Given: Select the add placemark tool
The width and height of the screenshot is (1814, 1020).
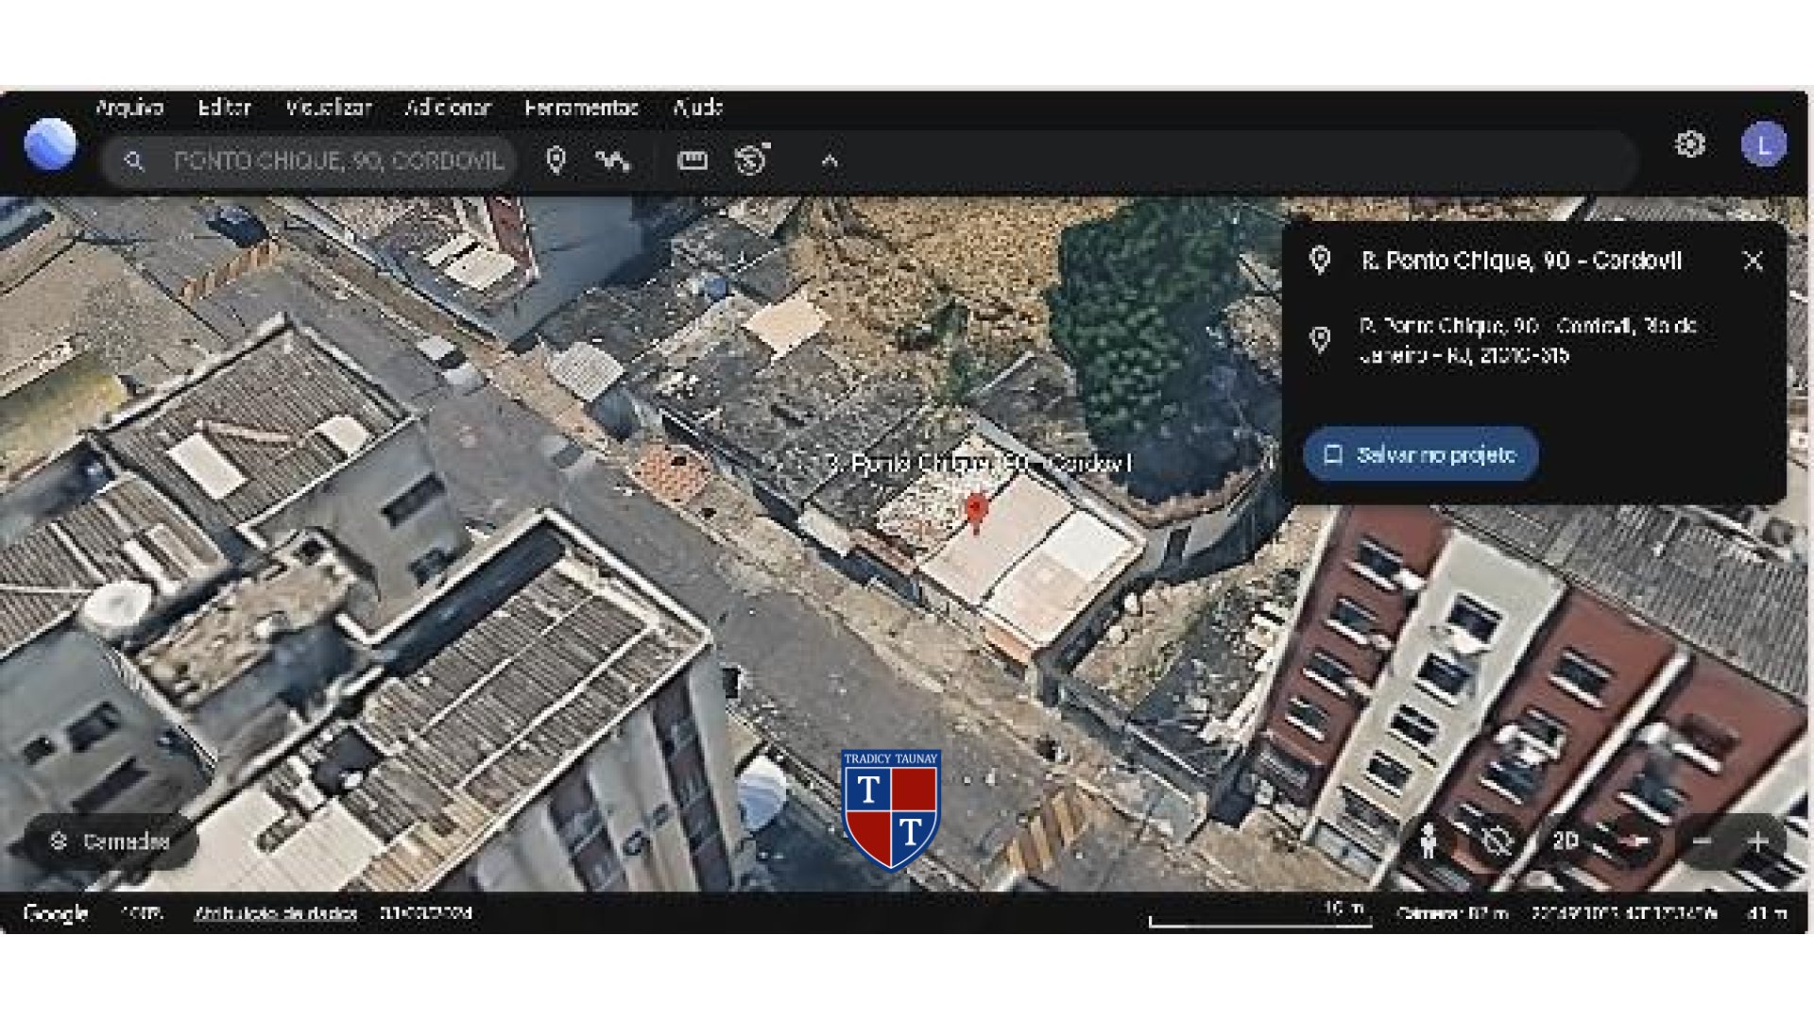Looking at the screenshot, I should (556, 161).
